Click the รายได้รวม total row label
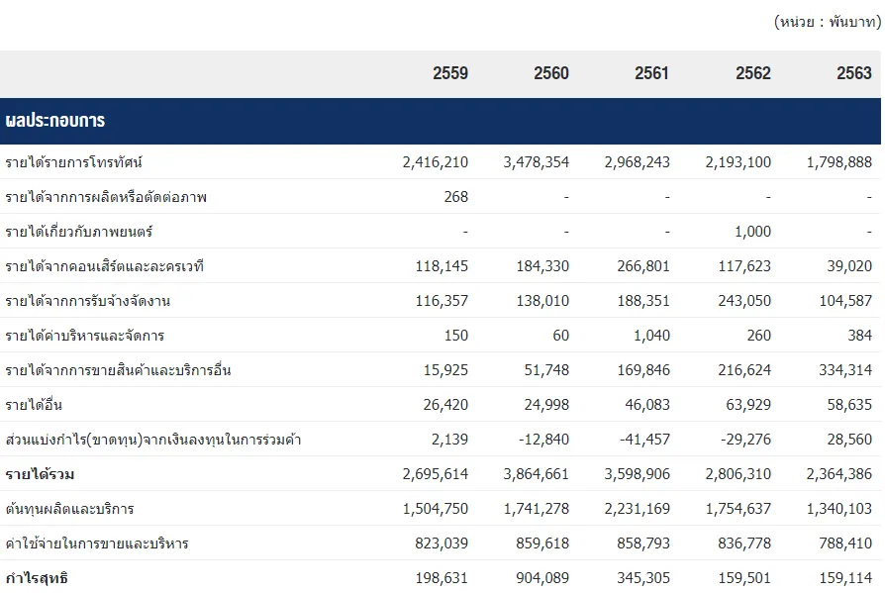 pyautogui.click(x=40, y=474)
